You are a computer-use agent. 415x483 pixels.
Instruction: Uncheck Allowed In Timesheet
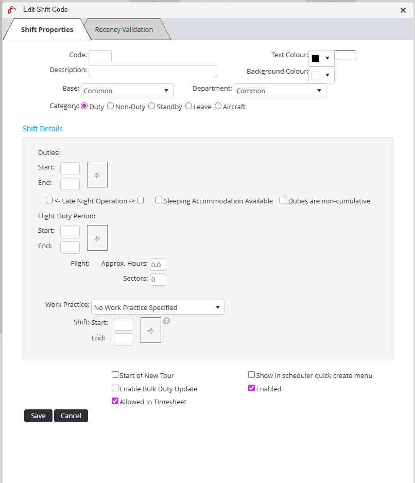point(115,401)
